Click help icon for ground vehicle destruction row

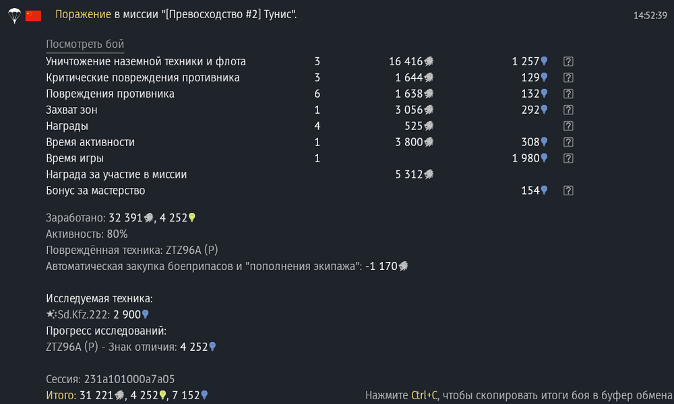pyautogui.click(x=568, y=61)
